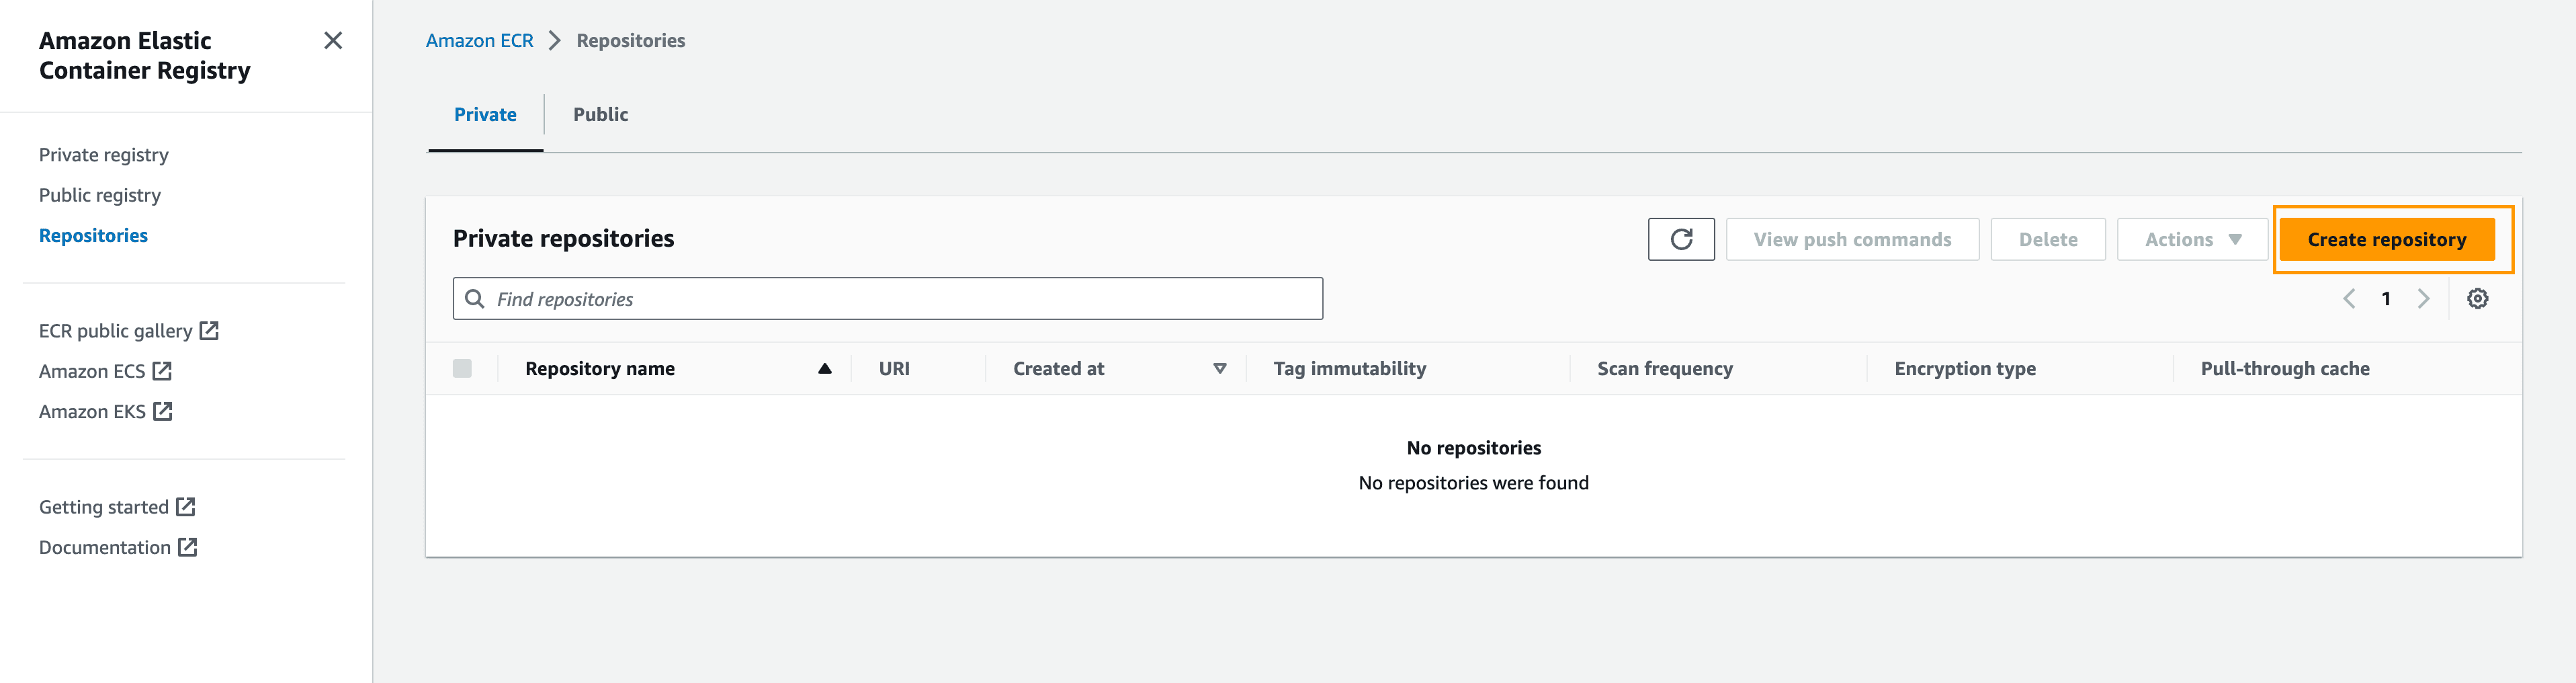Open Documentation link
This screenshot has width=2576, height=683.
(105, 547)
